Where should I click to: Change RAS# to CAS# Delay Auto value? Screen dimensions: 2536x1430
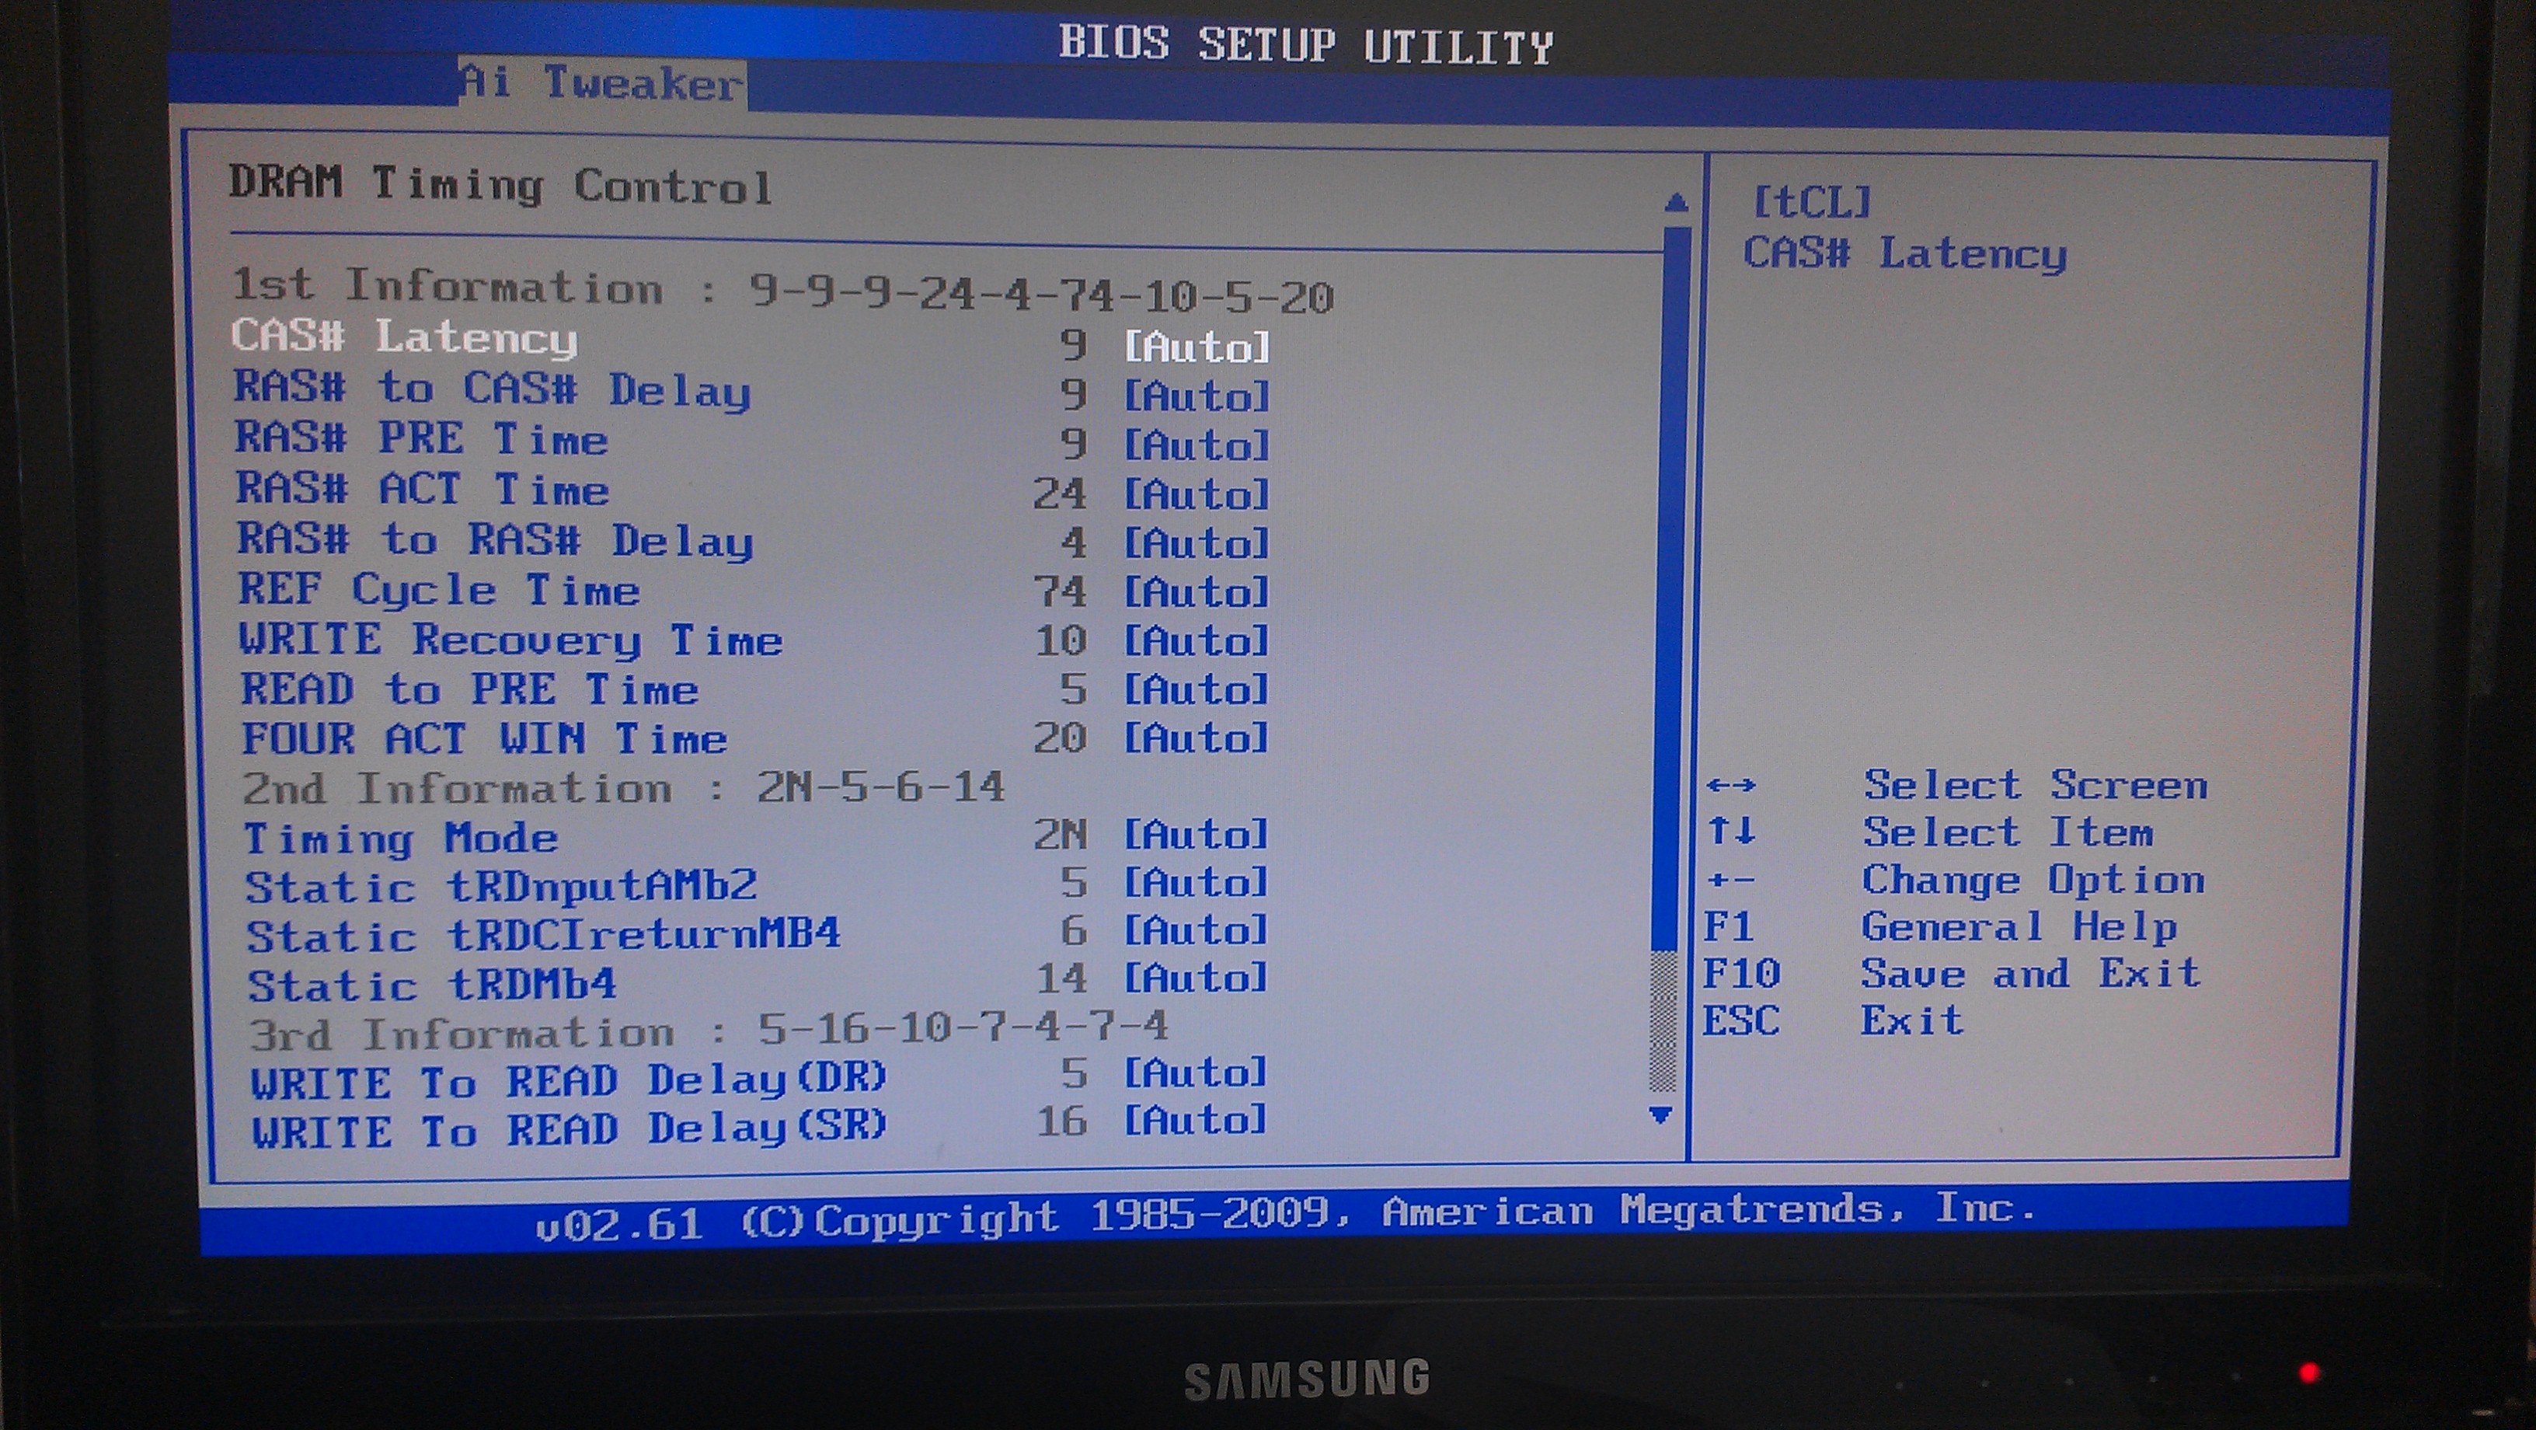click(1197, 397)
